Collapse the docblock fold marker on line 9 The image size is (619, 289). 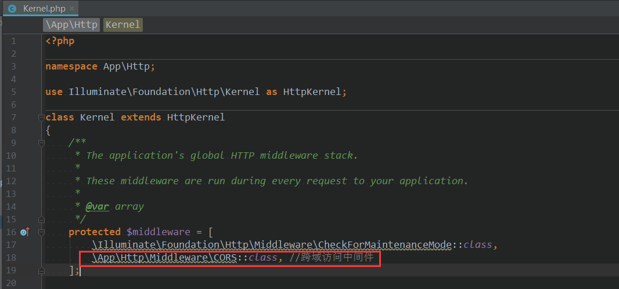pyautogui.click(x=41, y=143)
